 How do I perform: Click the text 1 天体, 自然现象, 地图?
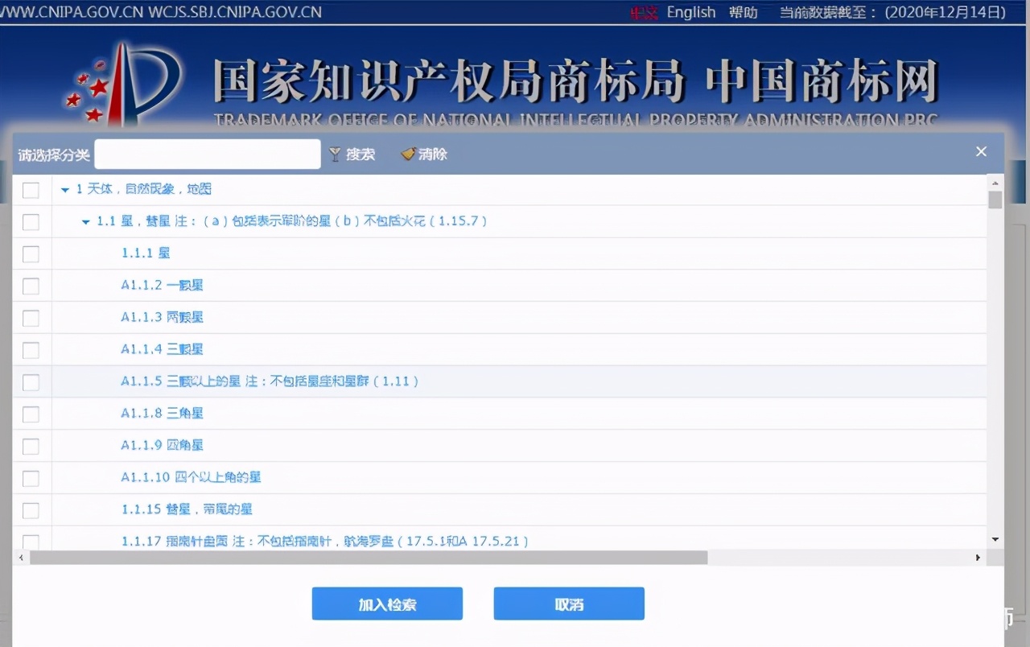pyautogui.click(x=144, y=189)
